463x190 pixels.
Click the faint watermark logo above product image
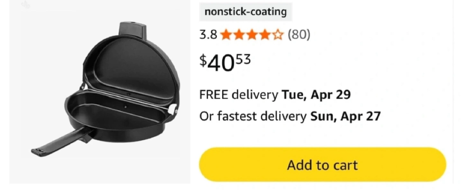coord(26,5)
